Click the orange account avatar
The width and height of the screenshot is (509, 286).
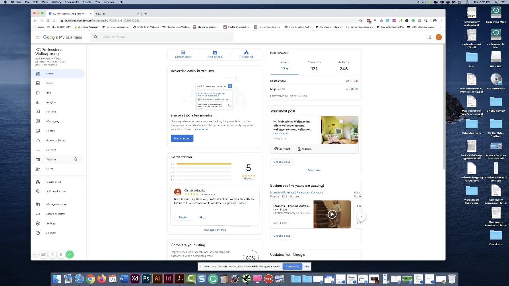pos(439,37)
